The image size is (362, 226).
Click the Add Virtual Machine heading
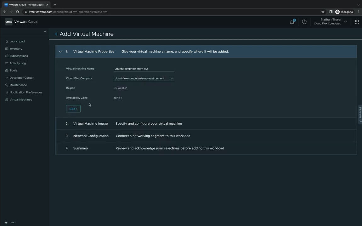(87, 34)
